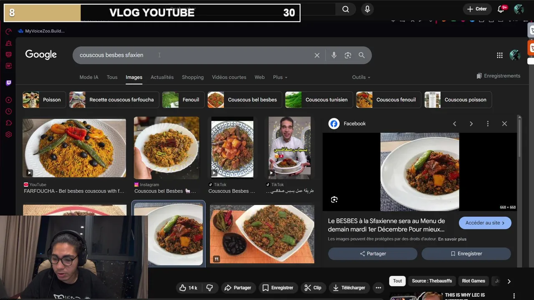Image resolution: width=534 pixels, height=300 pixels.
Task: Click YouTube voice search microphone icon
Action: pyautogui.click(x=367, y=9)
